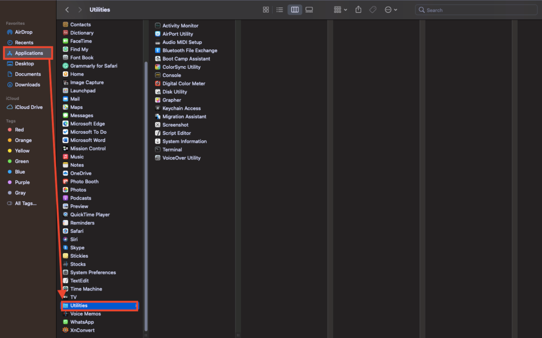The image size is (542, 338).
Task: Select Activity Monitor in Utilities
Action: click(x=180, y=25)
